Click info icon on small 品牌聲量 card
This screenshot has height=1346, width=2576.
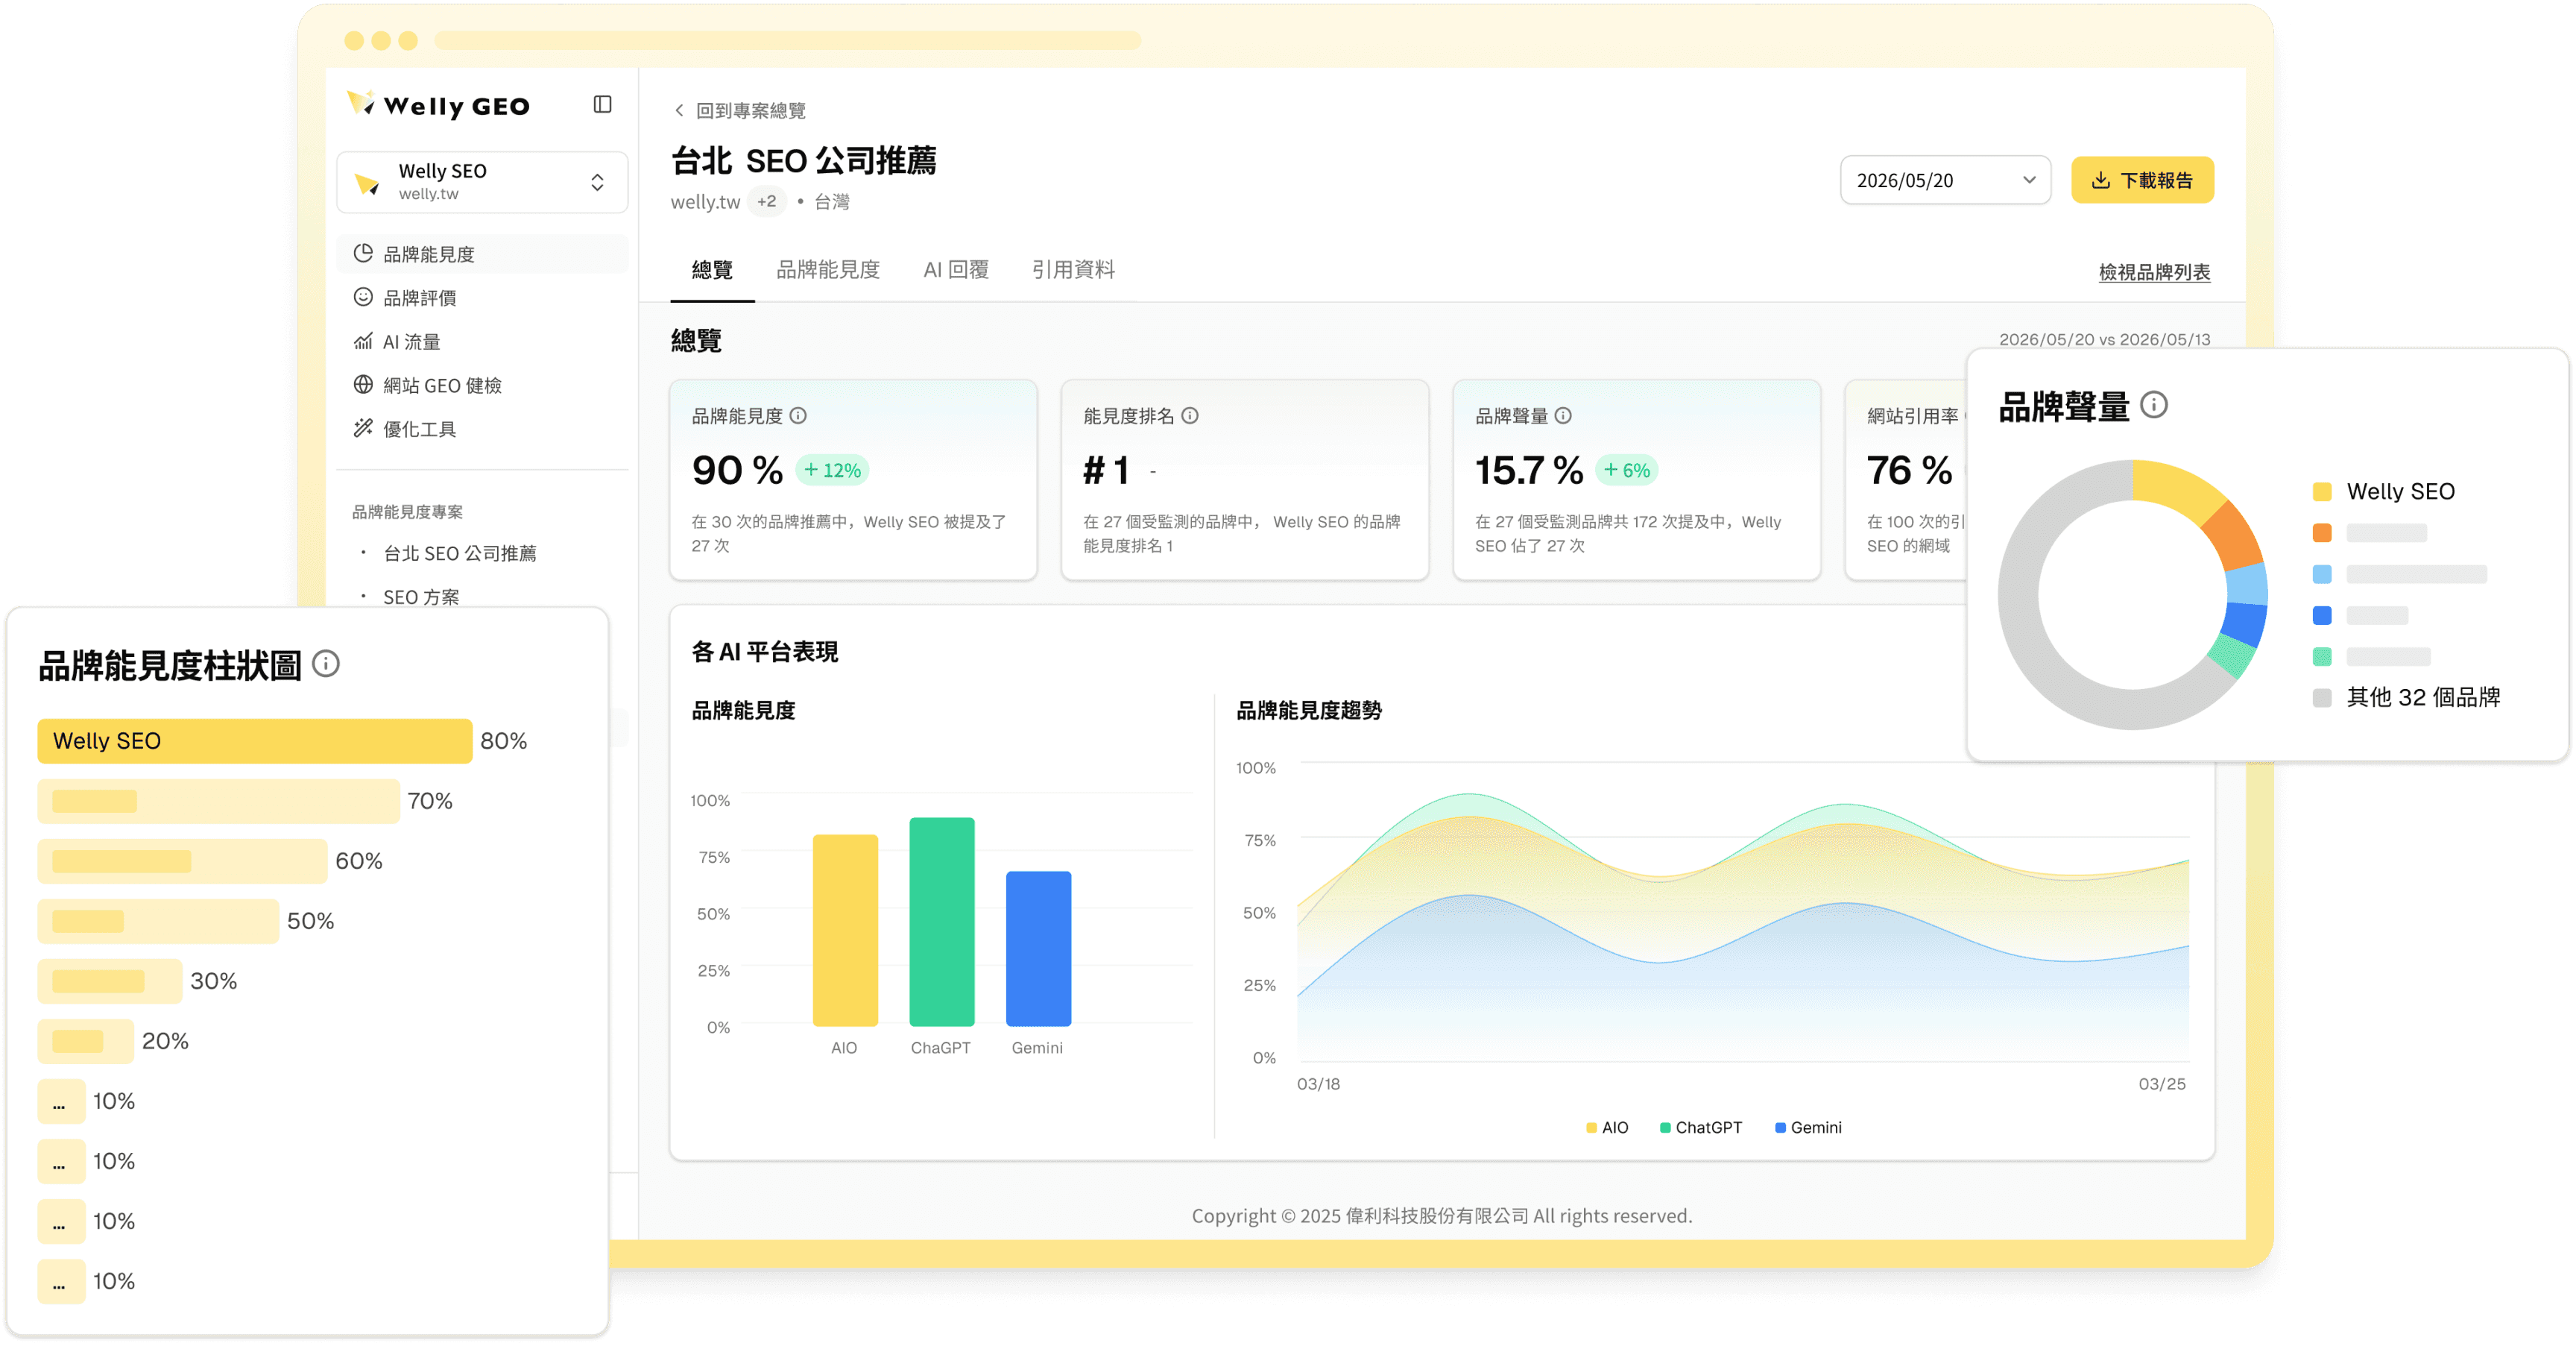tap(1563, 415)
